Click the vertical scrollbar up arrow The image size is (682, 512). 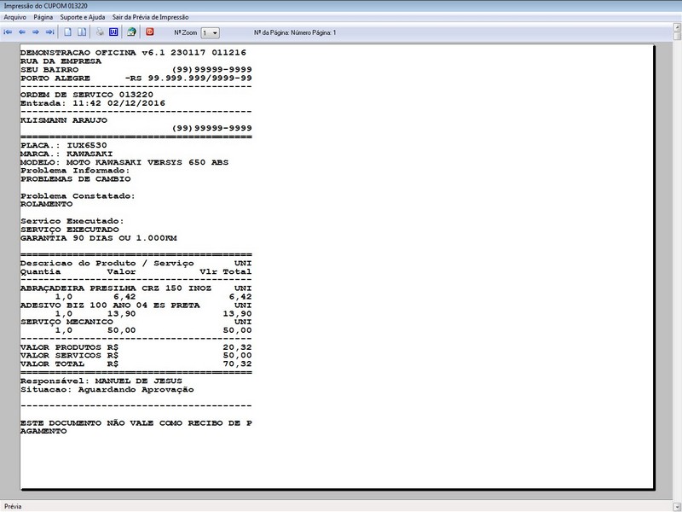click(x=677, y=27)
